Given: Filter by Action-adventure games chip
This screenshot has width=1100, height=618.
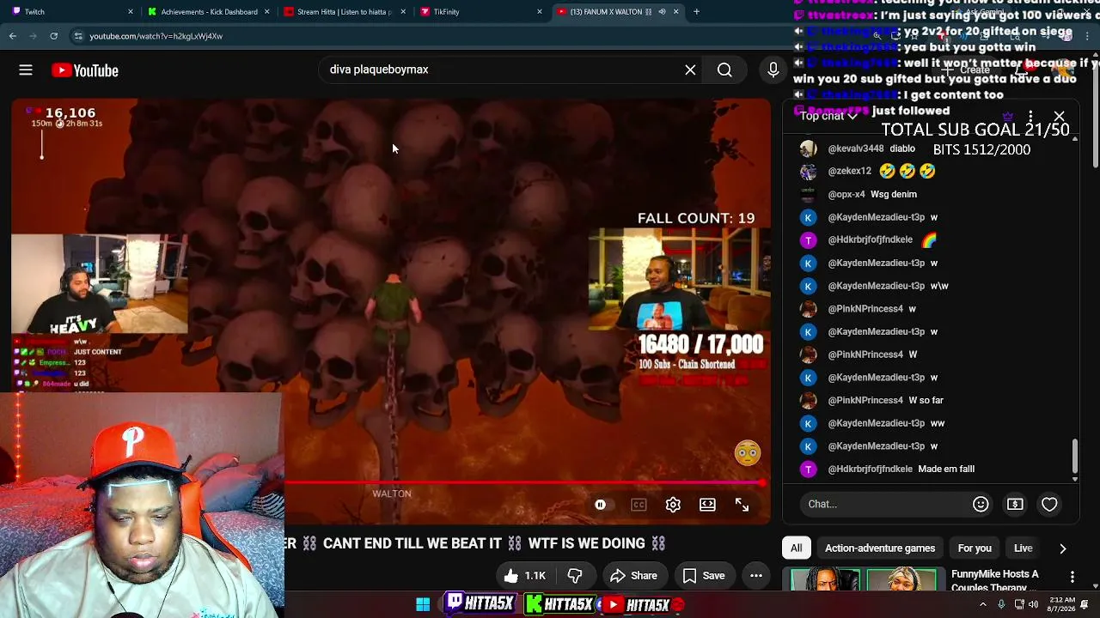Looking at the screenshot, I should click(880, 548).
